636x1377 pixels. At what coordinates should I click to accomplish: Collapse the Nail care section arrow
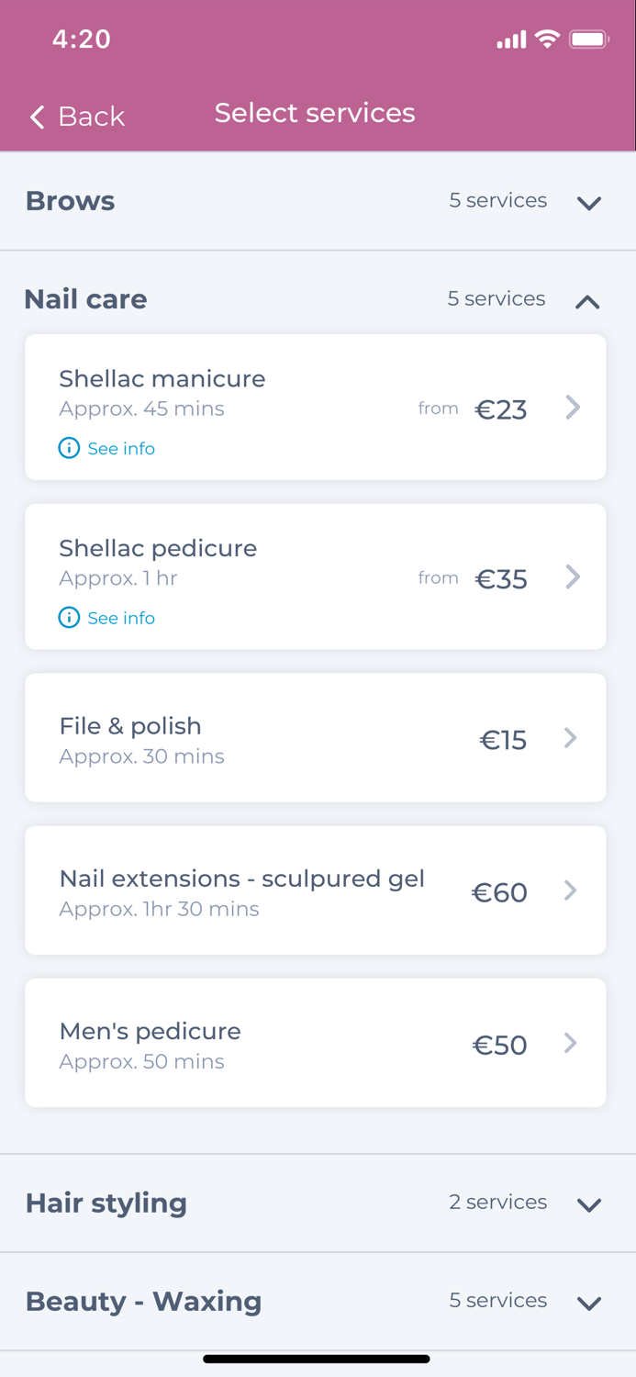(x=587, y=301)
